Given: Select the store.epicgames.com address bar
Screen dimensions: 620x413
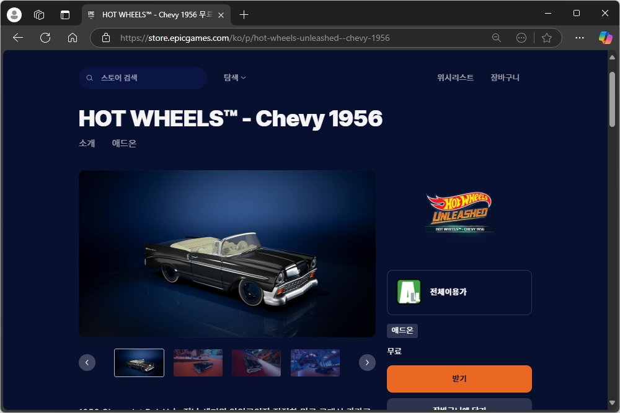Looking at the screenshot, I should (255, 38).
